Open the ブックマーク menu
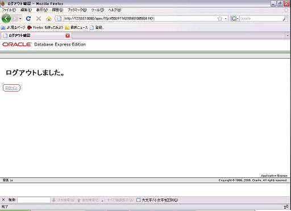Image resolution: width=291 pixels, height=211 pixels. (77, 10)
